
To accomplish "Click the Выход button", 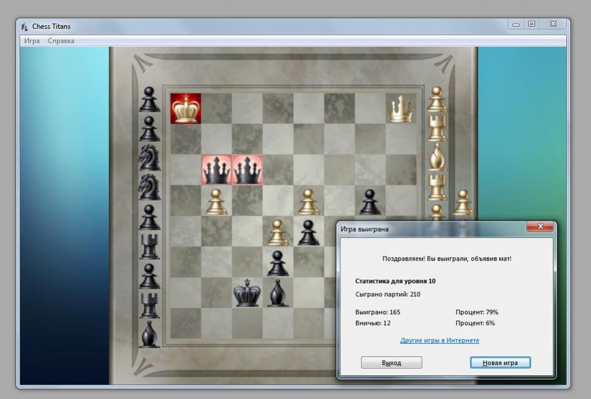I will coord(392,363).
